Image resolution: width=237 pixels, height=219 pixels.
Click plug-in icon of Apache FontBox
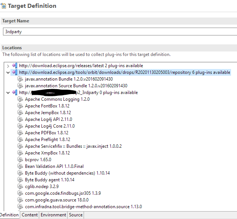20,106
